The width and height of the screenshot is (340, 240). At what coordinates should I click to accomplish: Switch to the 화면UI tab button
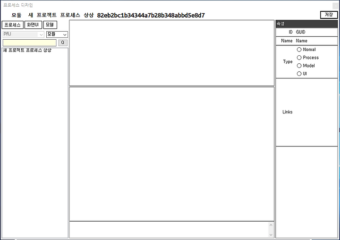point(33,25)
